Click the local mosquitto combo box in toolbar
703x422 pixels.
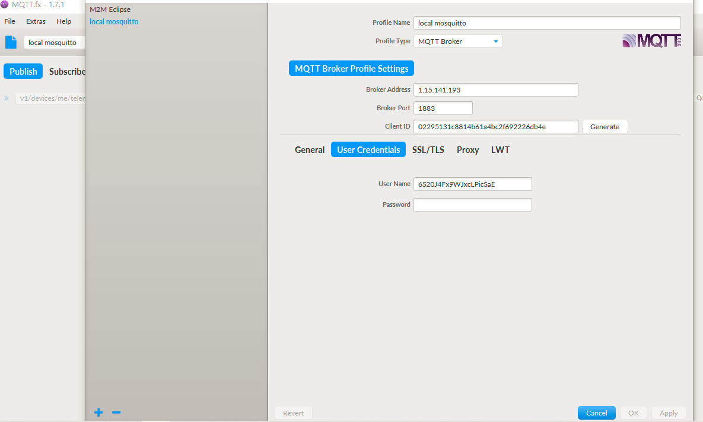click(x=54, y=43)
